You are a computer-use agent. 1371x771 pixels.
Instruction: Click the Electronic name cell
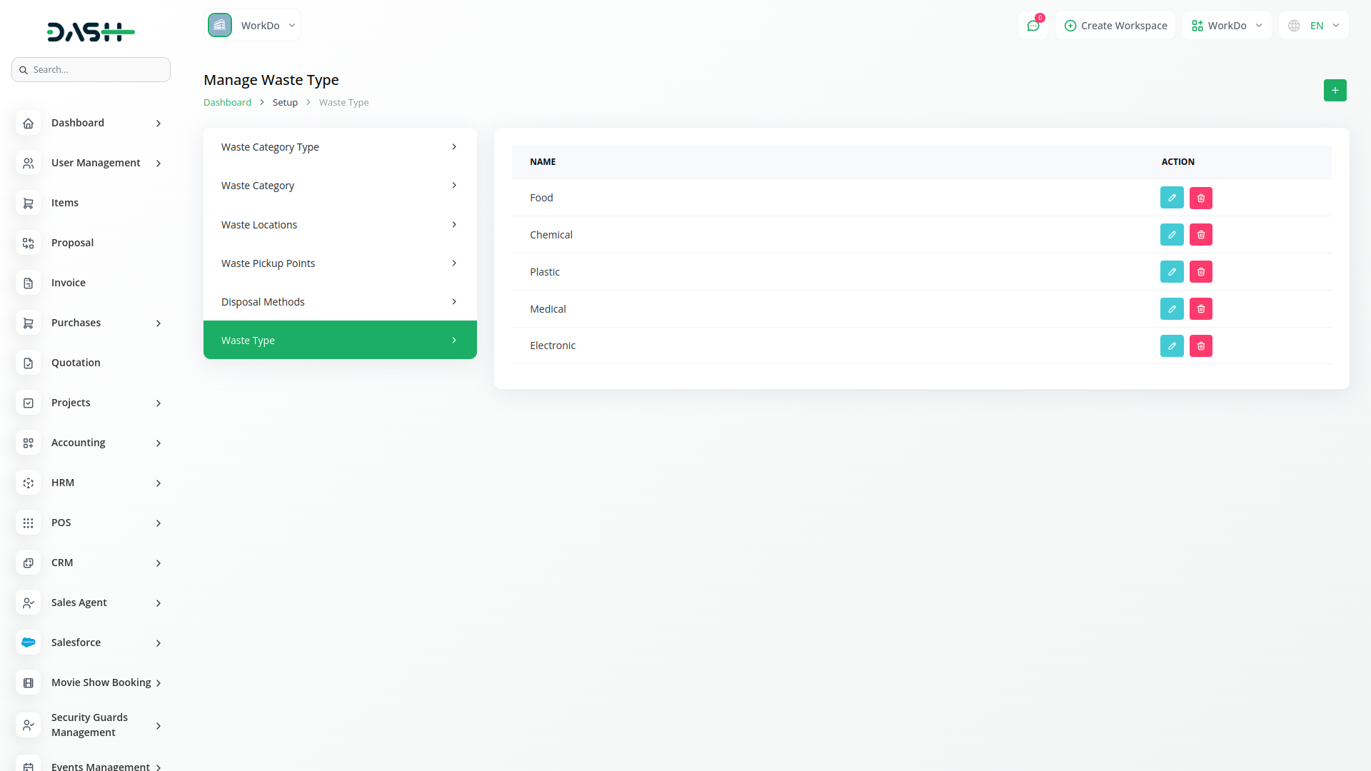[553, 346]
